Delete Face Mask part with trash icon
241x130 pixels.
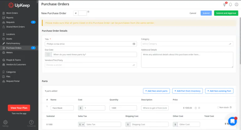(195, 108)
